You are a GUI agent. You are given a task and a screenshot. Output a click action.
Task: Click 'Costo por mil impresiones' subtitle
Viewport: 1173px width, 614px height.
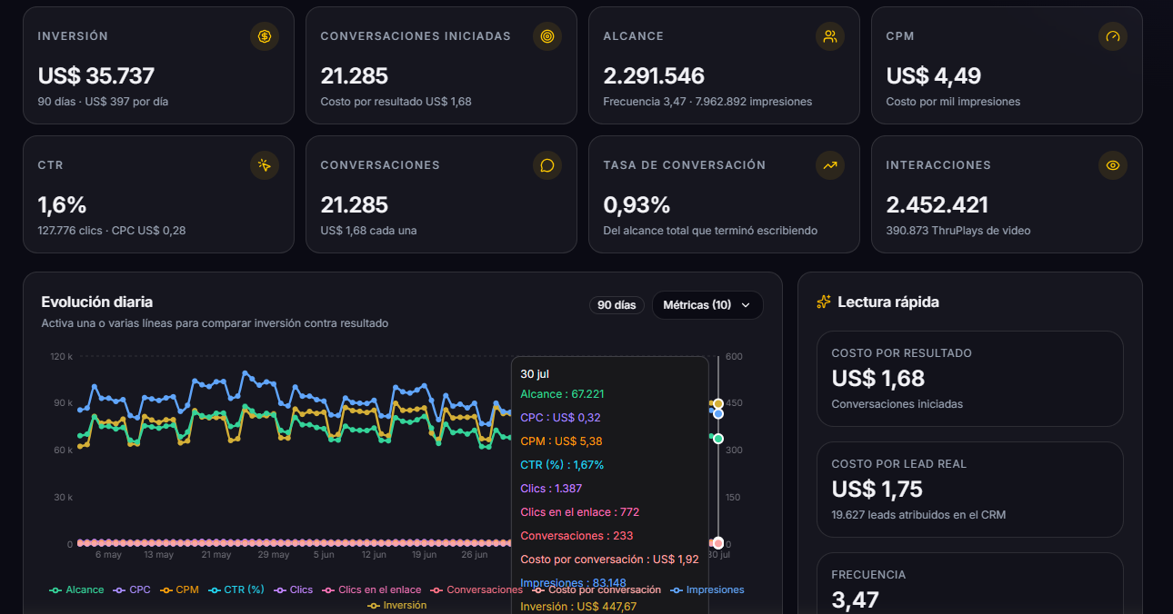pos(953,102)
